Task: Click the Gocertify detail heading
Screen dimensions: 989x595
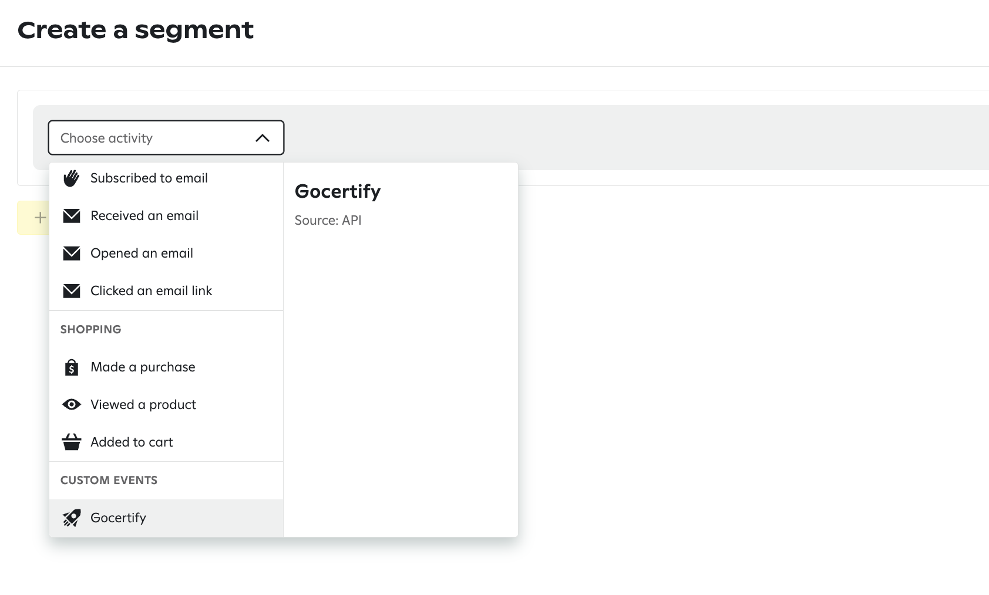Action: (x=338, y=191)
